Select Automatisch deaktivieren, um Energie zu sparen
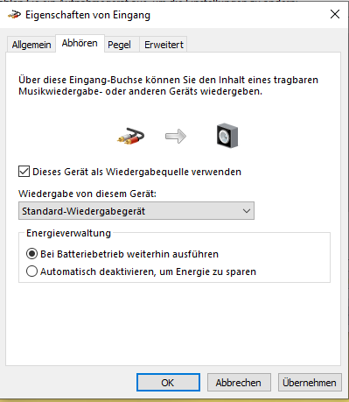Viewport: 349px width, 402px height. click(31, 272)
